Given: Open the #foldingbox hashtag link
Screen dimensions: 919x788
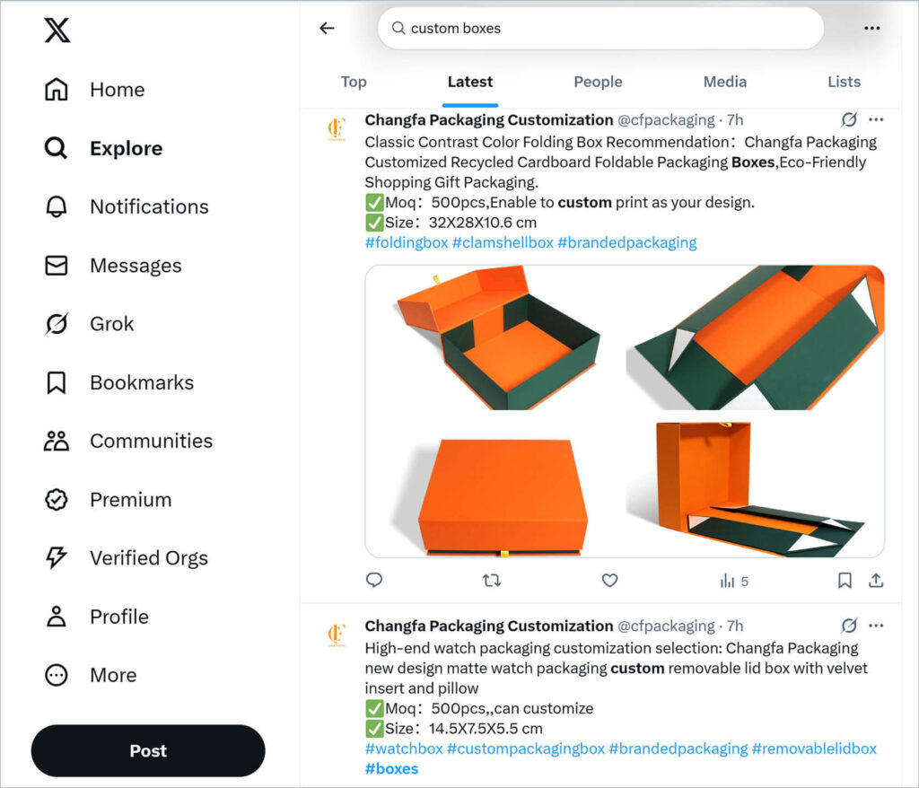Looking at the screenshot, I should (406, 242).
